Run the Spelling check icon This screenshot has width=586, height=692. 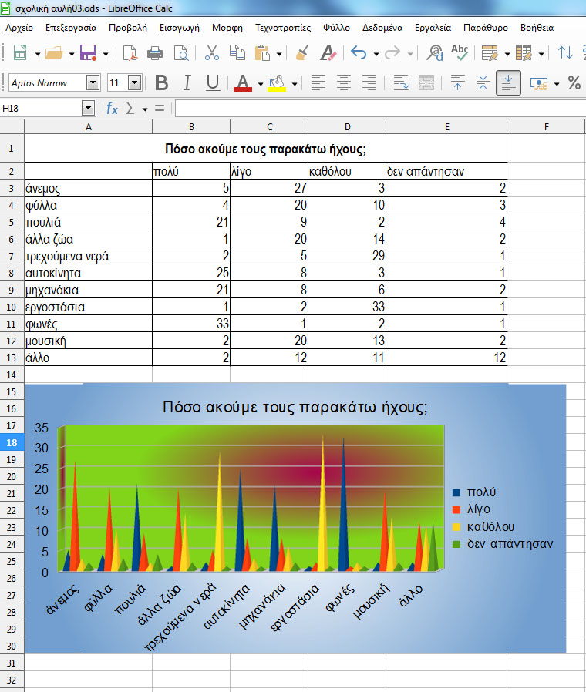[x=460, y=53]
